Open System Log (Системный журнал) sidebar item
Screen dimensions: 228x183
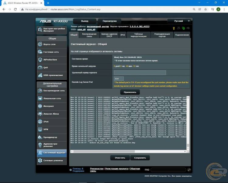tap(52, 152)
